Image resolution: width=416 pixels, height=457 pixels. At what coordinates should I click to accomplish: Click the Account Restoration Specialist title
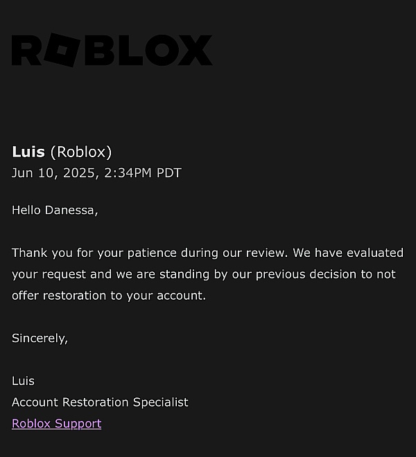[x=100, y=402]
